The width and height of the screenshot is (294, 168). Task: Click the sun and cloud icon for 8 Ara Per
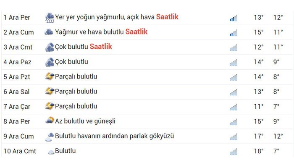point(50,121)
